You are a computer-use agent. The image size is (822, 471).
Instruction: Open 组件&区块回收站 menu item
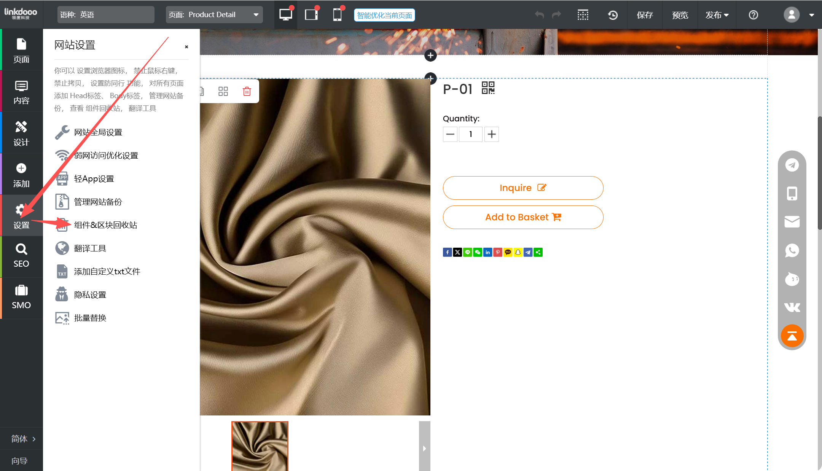[x=105, y=225]
